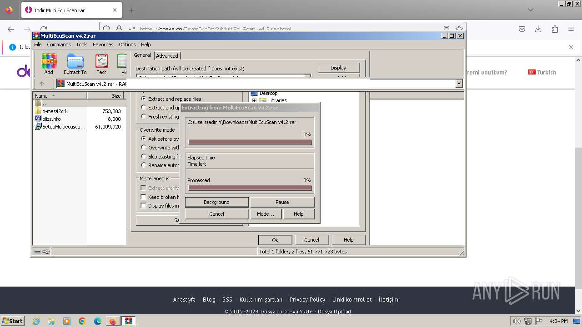Launch Google Chrome from taskbar
The height and width of the screenshot is (327, 582).
(x=82, y=321)
